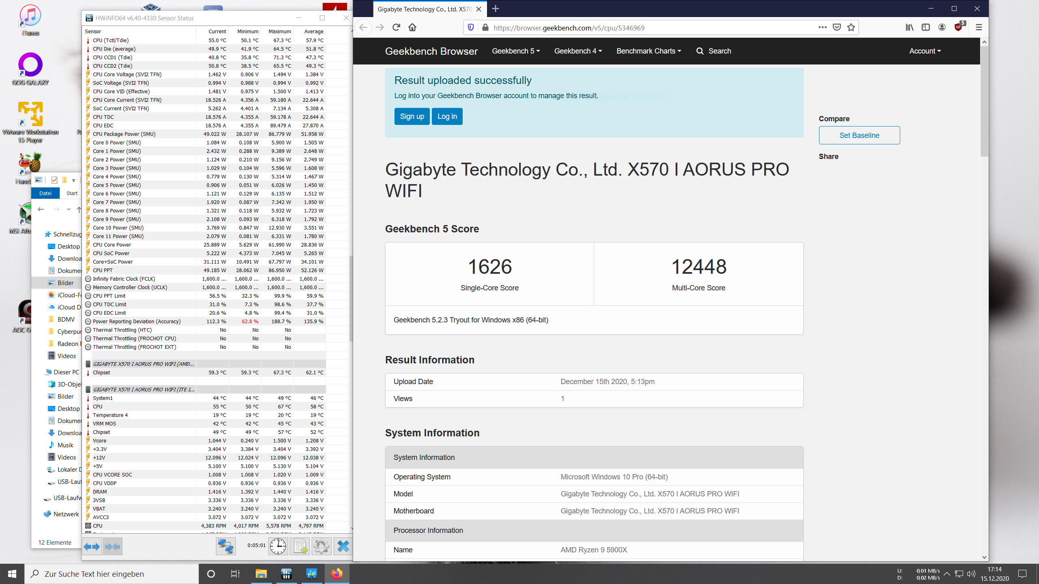
Task: Click HWiNFO remote network monitoring icon
Action: pos(225,546)
